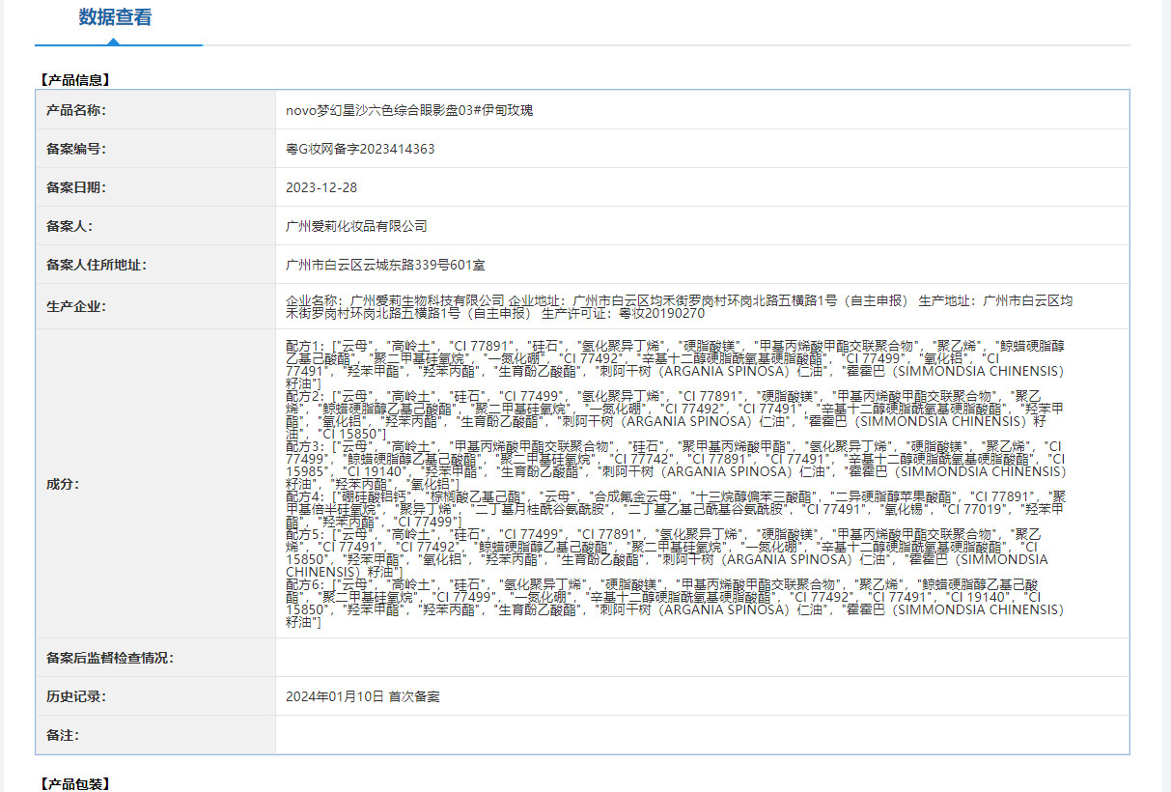The height and width of the screenshot is (792, 1171).
Task: Select filing number 粤G妆网备字2023414363
Action: [x=360, y=149]
